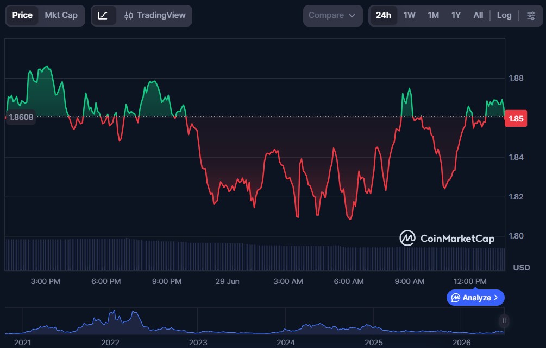Click the 12:00 PM time axis label
This screenshot has height=348, width=546.
coord(470,282)
